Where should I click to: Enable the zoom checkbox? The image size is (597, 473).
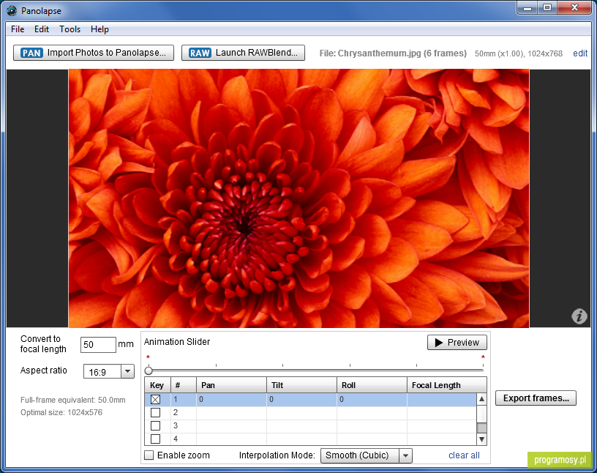click(x=149, y=455)
